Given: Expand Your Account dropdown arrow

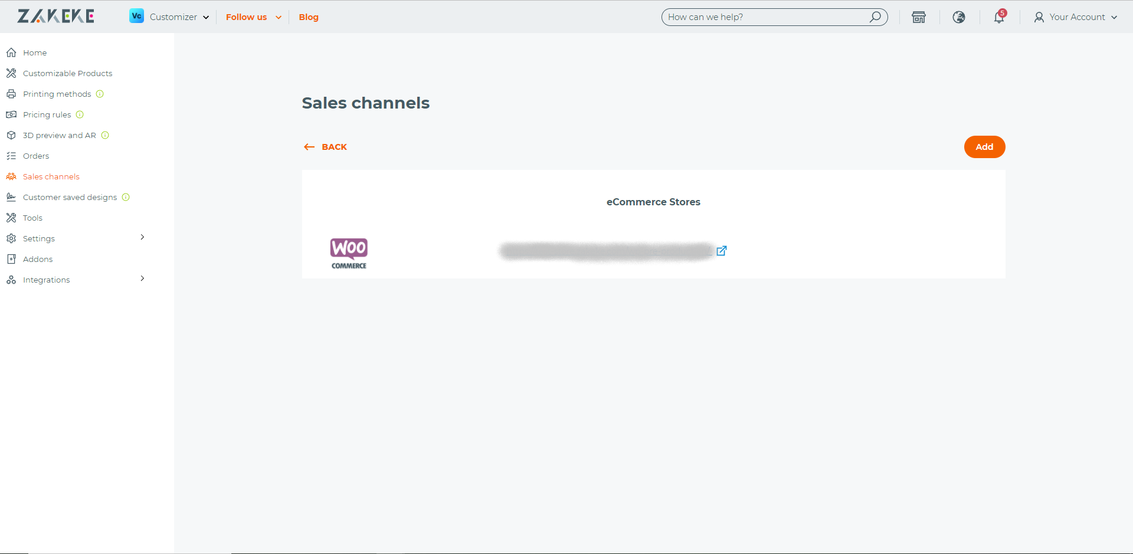Looking at the screenshot, I should tap(1114, 17).
